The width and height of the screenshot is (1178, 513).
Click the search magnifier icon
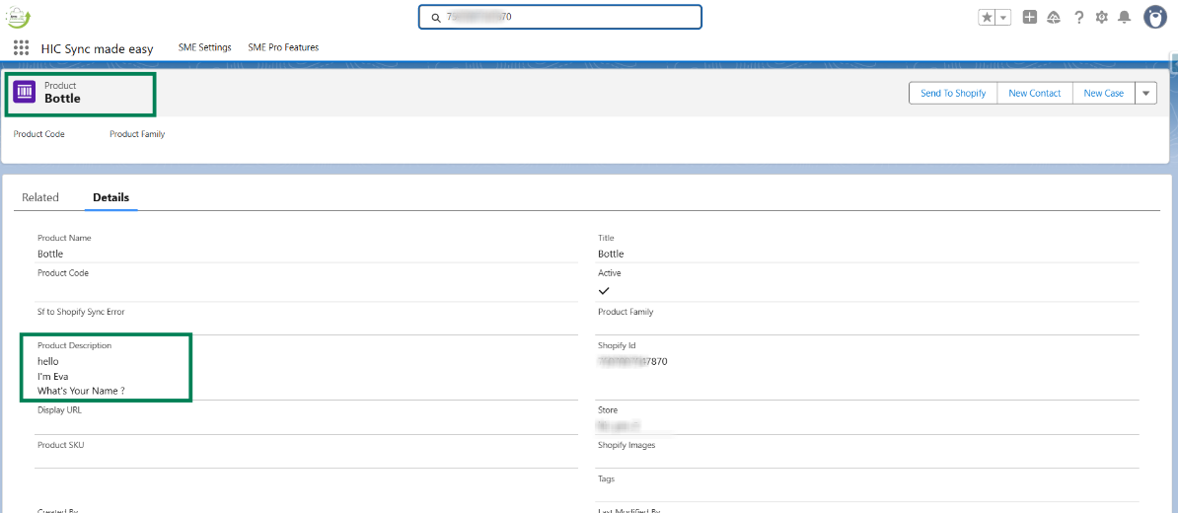click(435, 18)
